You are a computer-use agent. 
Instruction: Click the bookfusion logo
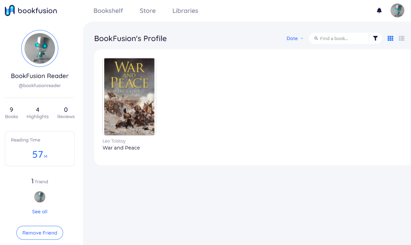(x=31, y=10)
